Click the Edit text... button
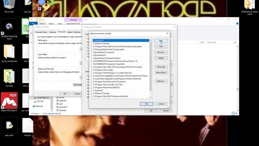This screenshot has height=146, width=259. [161, 81]
